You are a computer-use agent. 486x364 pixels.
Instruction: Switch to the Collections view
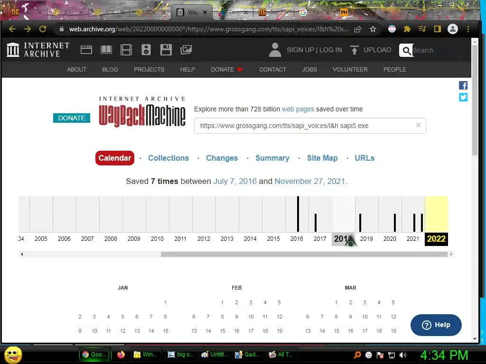pos(168,158)
